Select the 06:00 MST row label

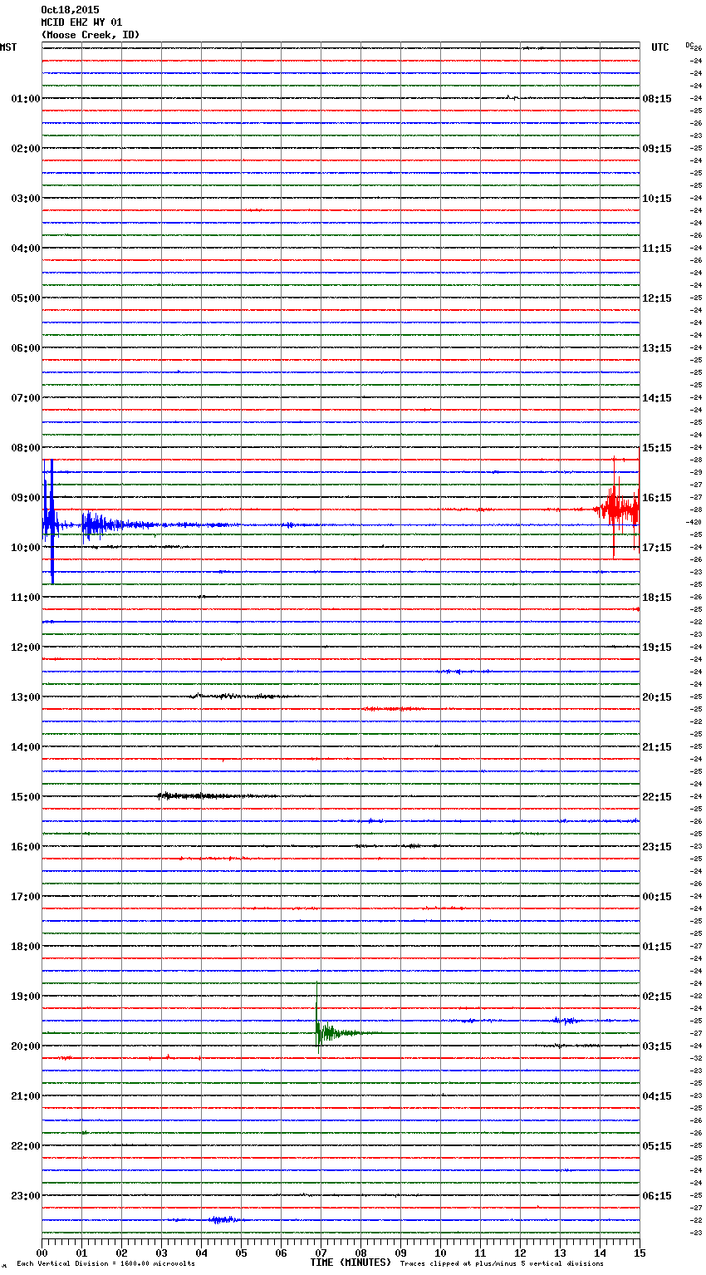(x=25, y=347)
